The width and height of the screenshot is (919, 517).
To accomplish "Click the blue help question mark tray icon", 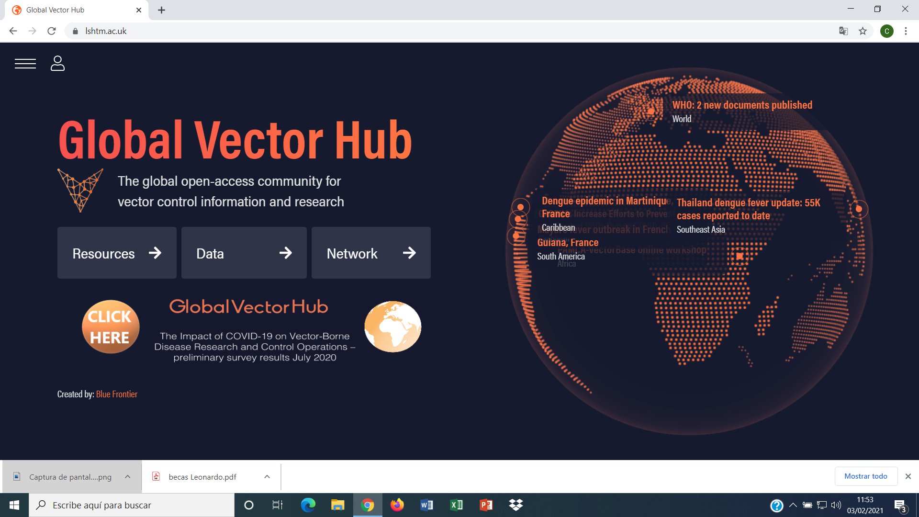I will tap(776, 506).
